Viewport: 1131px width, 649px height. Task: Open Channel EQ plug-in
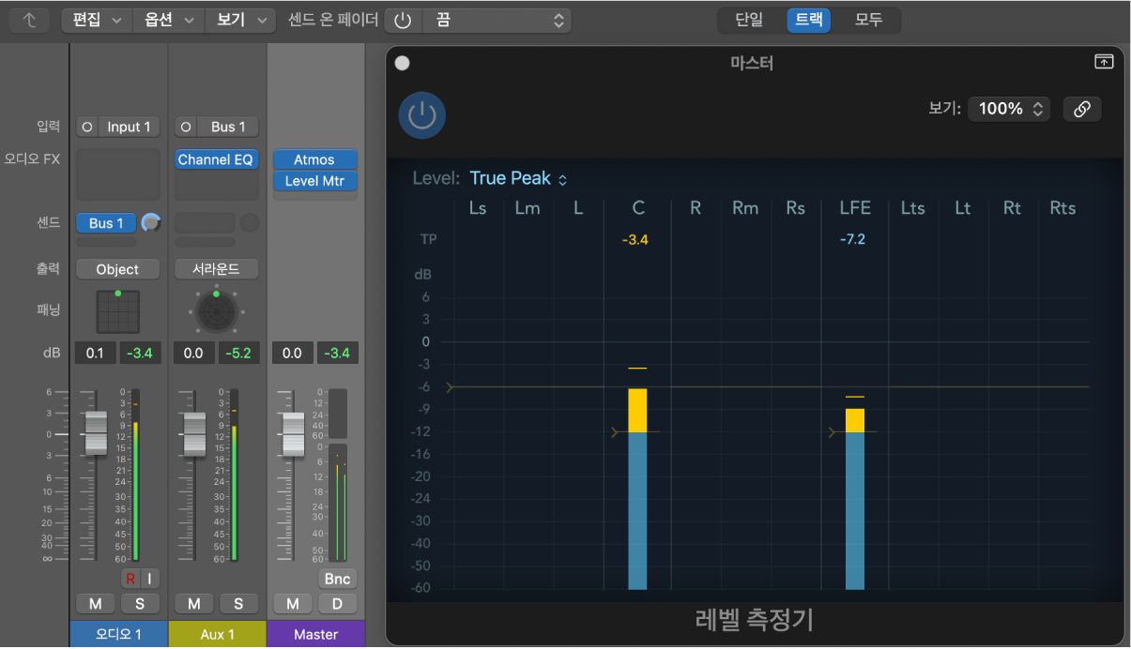click(217, 159)
